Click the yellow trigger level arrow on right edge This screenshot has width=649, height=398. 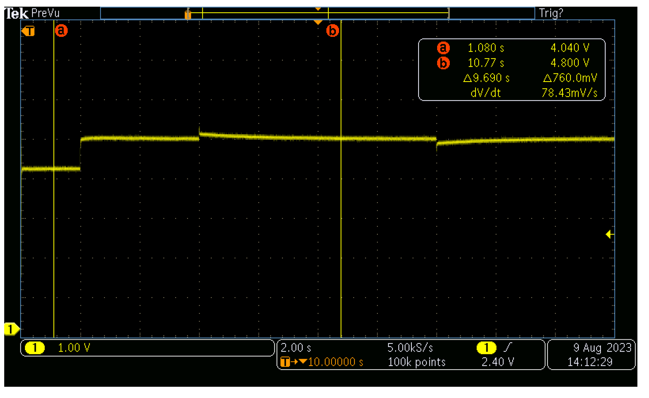[610, 234]
